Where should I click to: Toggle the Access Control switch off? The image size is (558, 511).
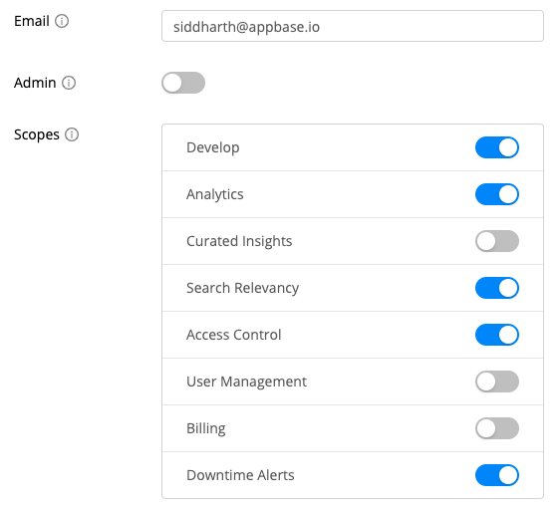click(x=497, y=335)
